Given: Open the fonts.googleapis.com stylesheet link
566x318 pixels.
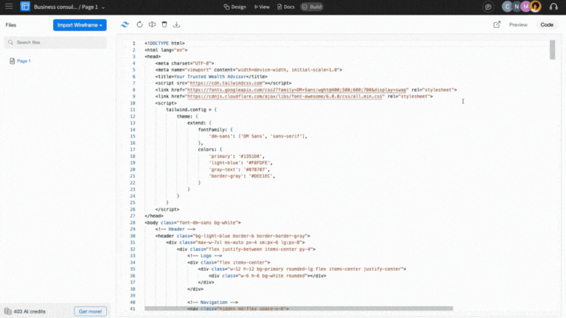Looking at the screenshot, I should pos(297,90).
